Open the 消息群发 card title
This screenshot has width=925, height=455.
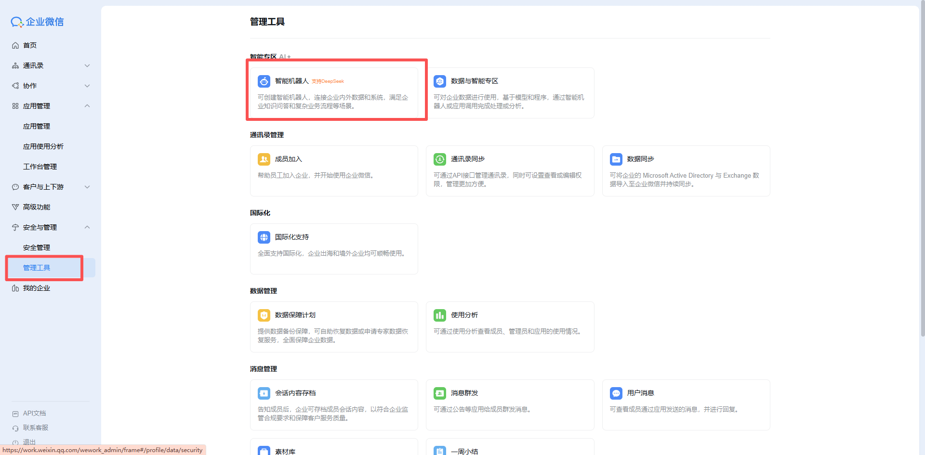pyautogui.click(x=464, y=393)
